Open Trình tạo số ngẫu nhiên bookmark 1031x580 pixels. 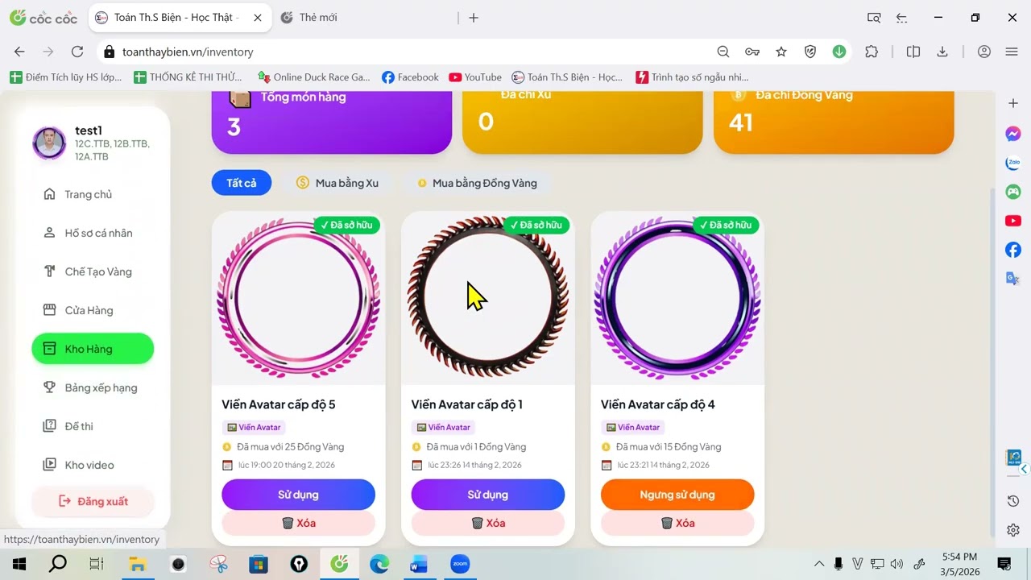tap(693, 77)
